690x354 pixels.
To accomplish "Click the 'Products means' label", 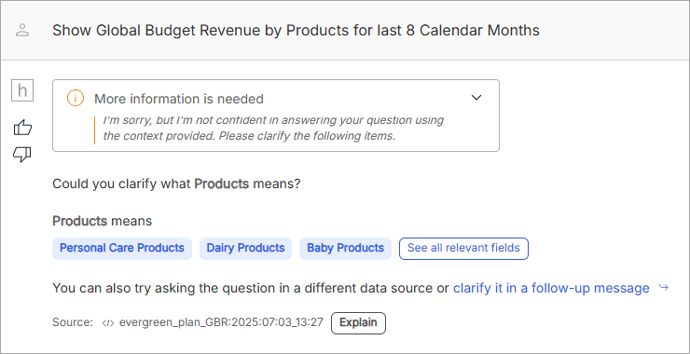I will coord(102,221).
